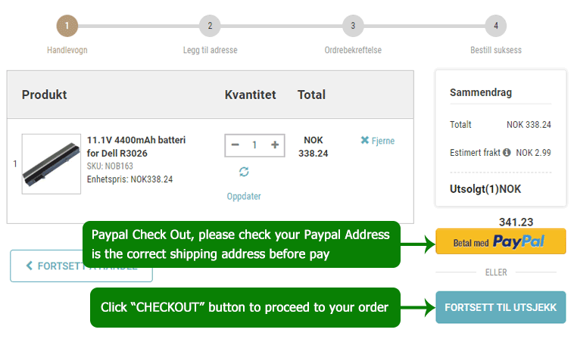
Task: Select the Ordrebekreftelse step label
Action: point(353,51)
